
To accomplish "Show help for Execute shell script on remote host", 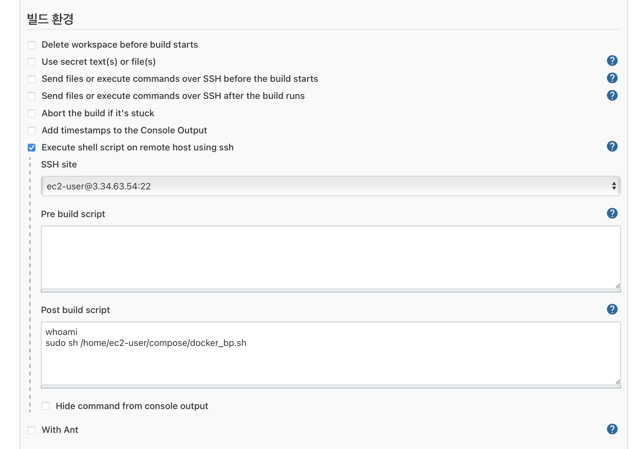I will 612,146.
